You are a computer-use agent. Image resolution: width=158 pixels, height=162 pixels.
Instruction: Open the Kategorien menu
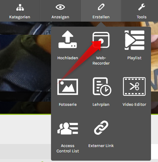pyautogui.click(x=20, y=11)
